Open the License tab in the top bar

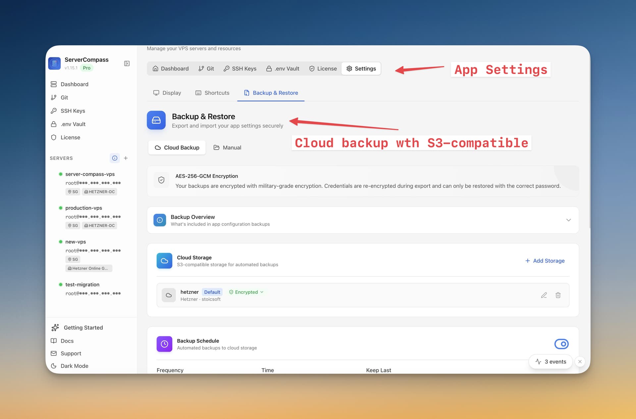(x=323, y=68)
